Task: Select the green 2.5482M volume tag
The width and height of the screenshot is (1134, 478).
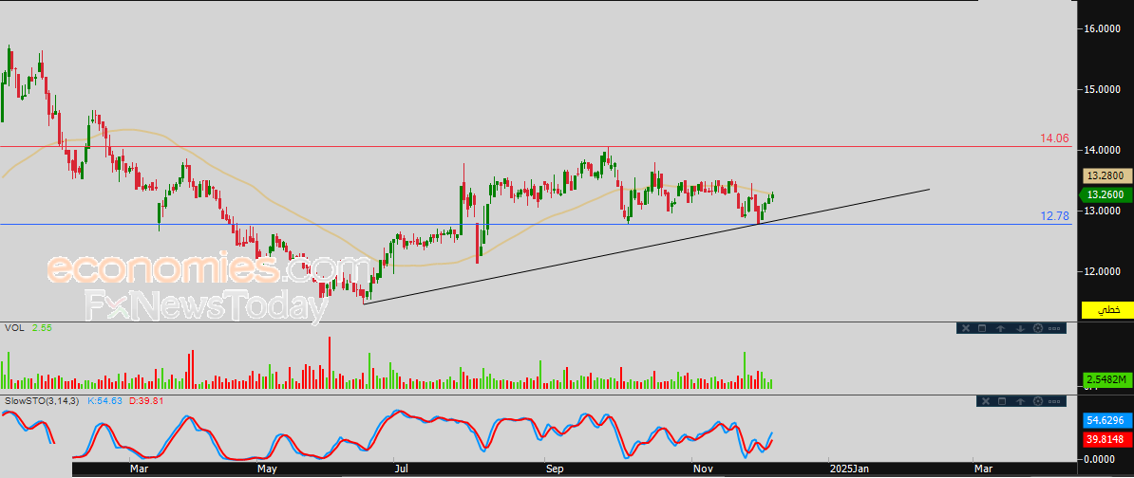Action: click(1106, 379)
